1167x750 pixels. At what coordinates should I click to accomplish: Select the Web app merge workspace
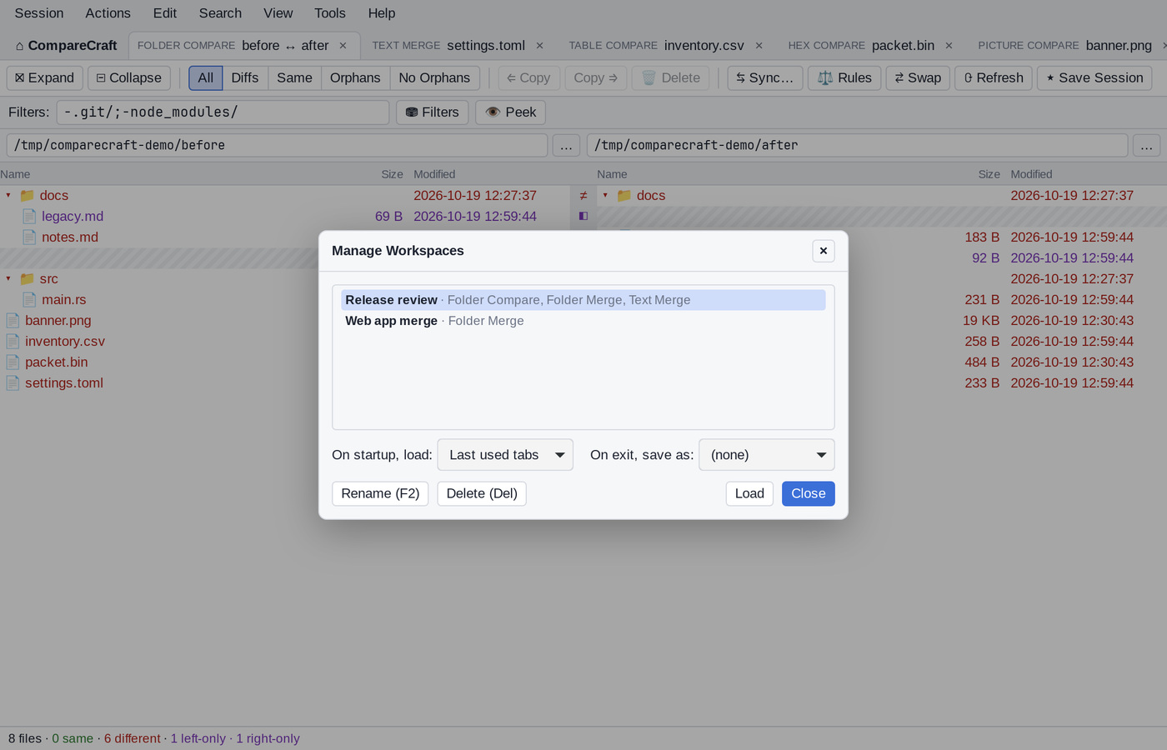point(583,321)
